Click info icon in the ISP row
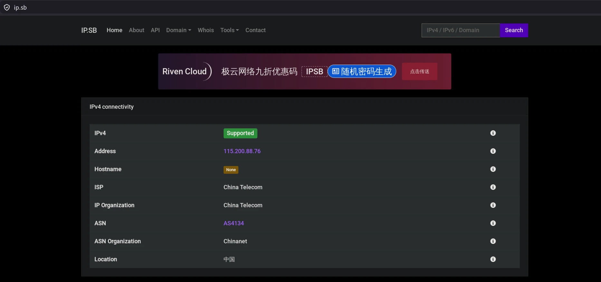Viewport: 601px width, 282px height. tap(493, 187)
